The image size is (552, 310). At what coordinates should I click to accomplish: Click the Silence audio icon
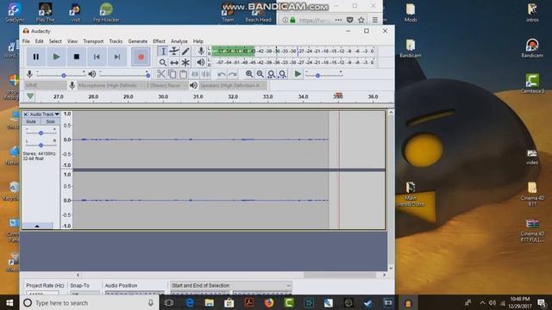[205, 74]
